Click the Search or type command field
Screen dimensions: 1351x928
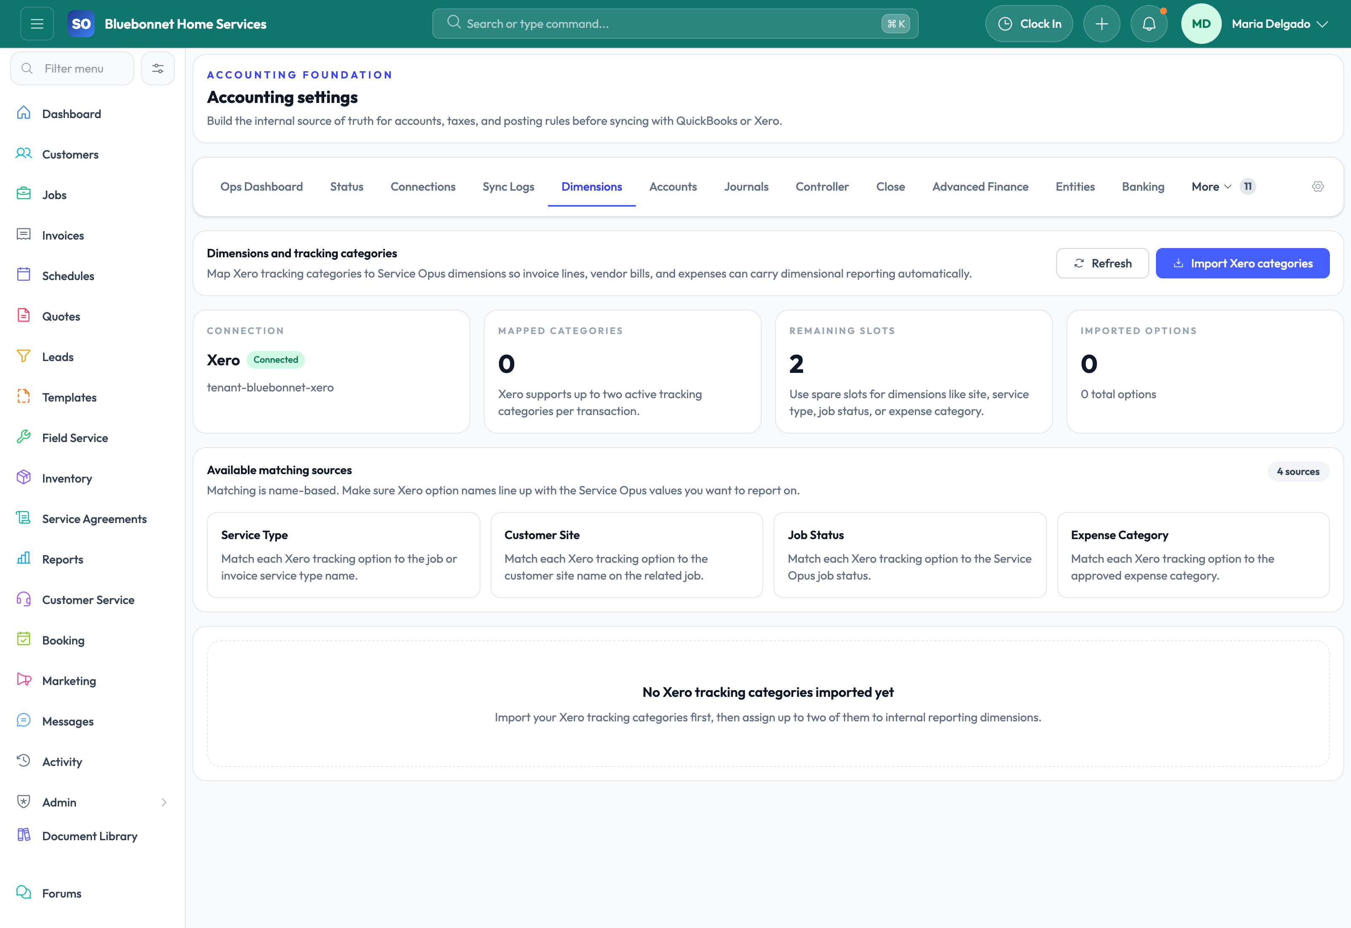[675, 24]
